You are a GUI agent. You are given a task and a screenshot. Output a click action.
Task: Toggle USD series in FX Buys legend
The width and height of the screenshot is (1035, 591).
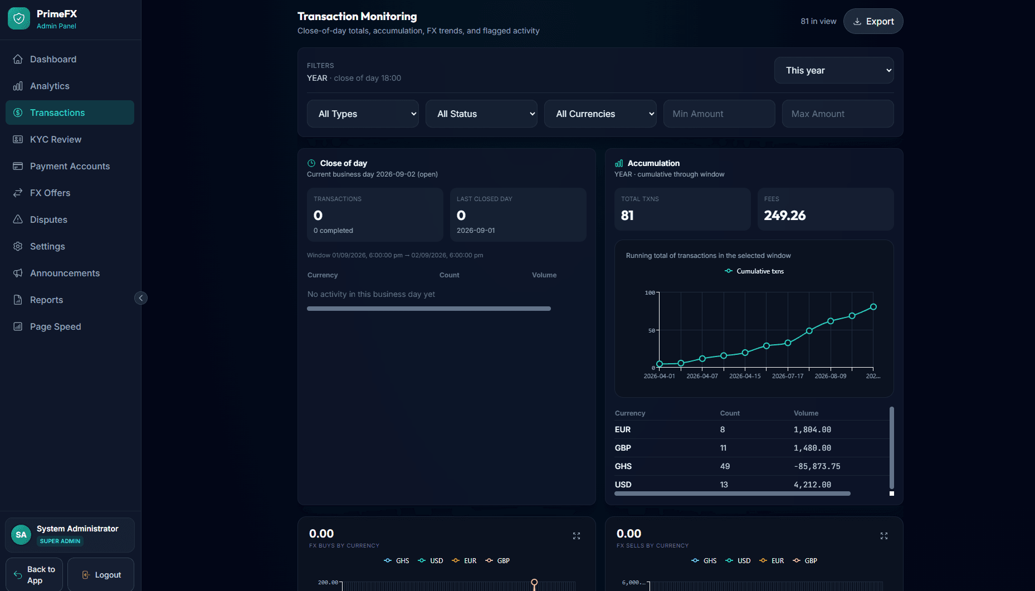[431, 561]
